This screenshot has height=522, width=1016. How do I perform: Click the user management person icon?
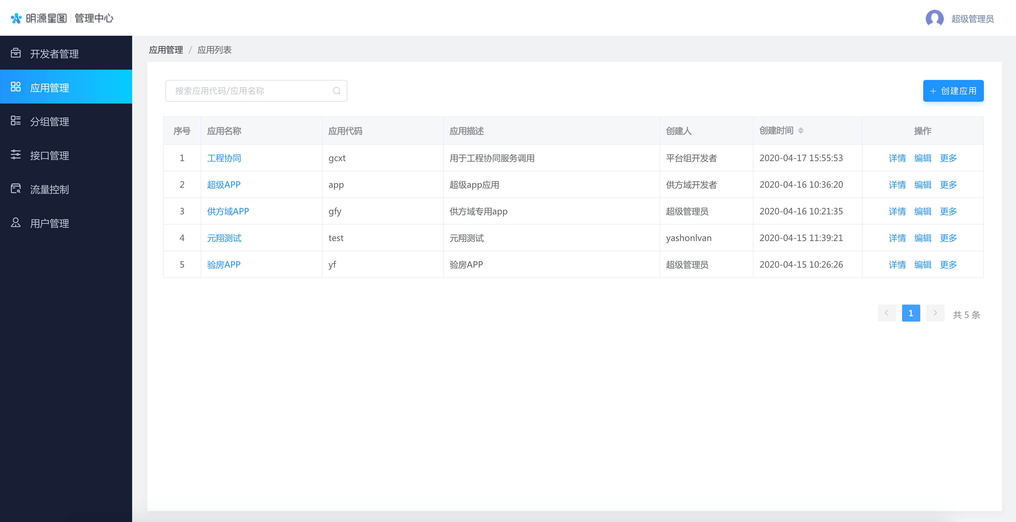(x=16, y=223)
